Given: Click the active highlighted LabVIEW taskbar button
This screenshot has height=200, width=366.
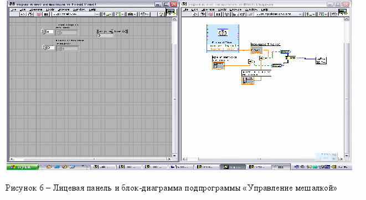Looking at the screenshot, I should (233, 167).
